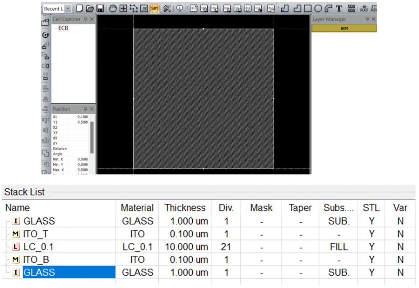
Task: Save with the floppy disk icon
Action: tap(100, 8)
